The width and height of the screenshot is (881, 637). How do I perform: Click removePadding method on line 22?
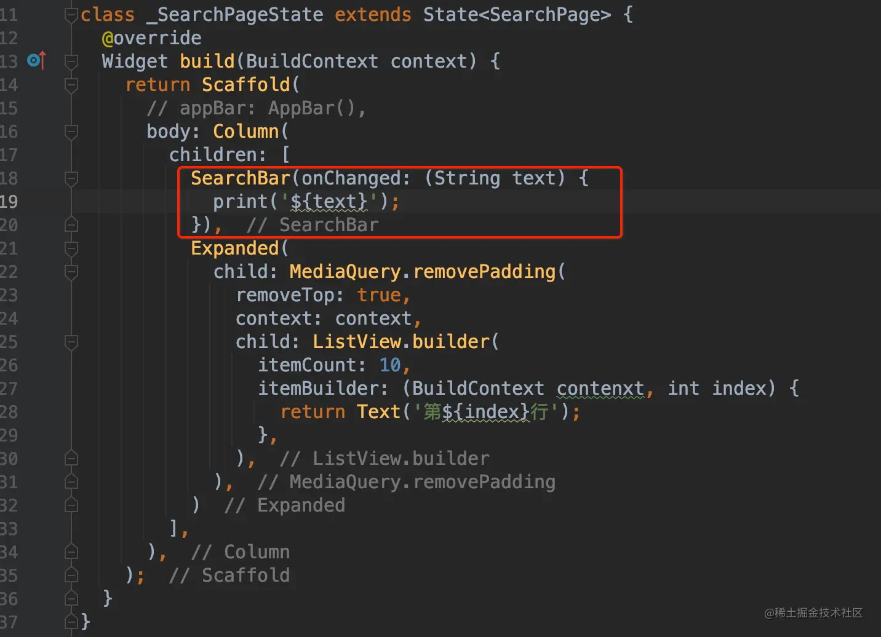tap(484, 272)
